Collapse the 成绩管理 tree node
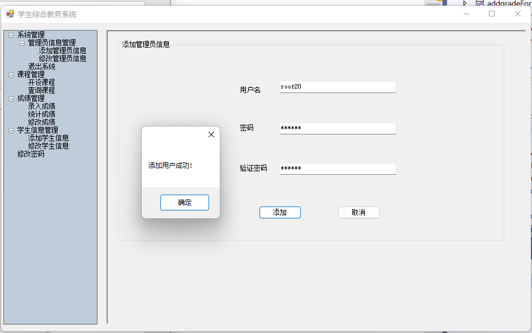The width and height of the screenshot is (532, 333). click(x=11, y=99)
